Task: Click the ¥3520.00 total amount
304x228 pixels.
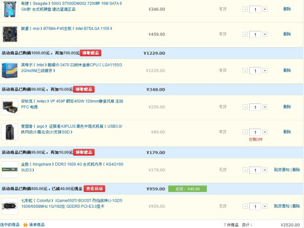Action: point(290,225)
